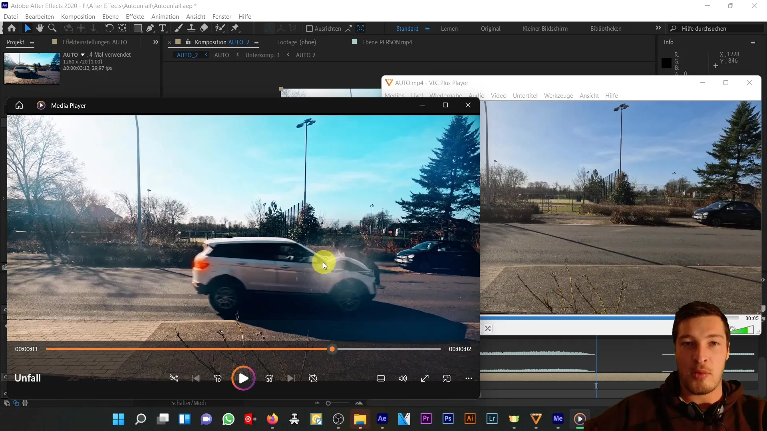
Task: Switch to the Bibliotheken workspace
Action: [x=606, y=29]
